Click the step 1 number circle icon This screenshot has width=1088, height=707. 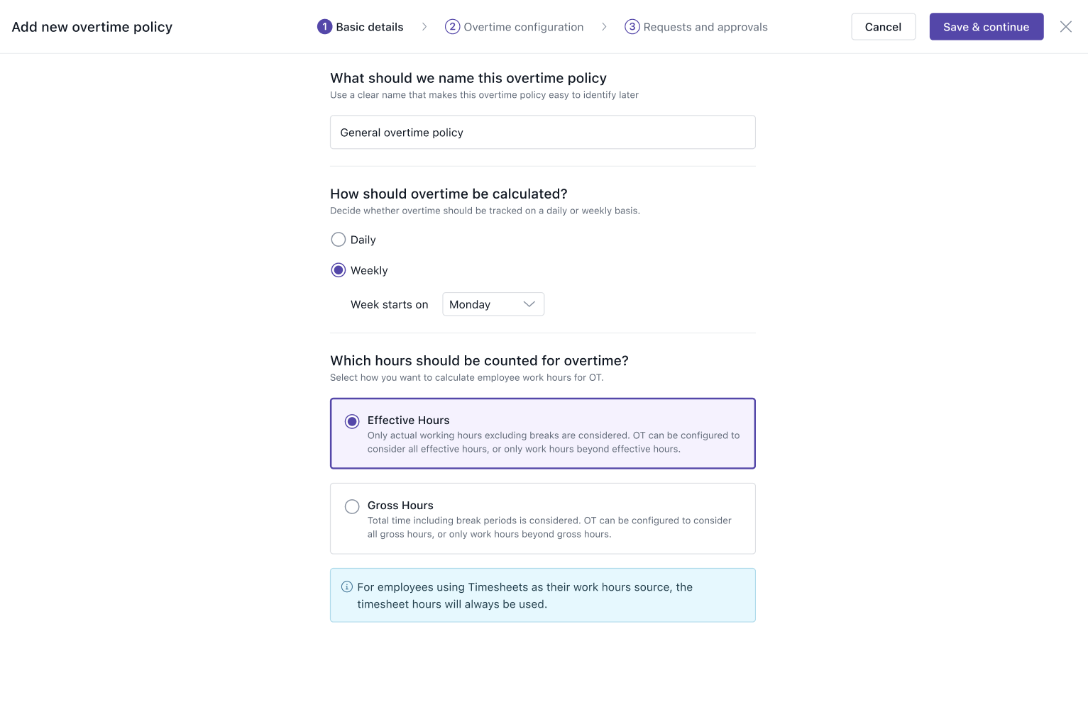tap(324, 27)
